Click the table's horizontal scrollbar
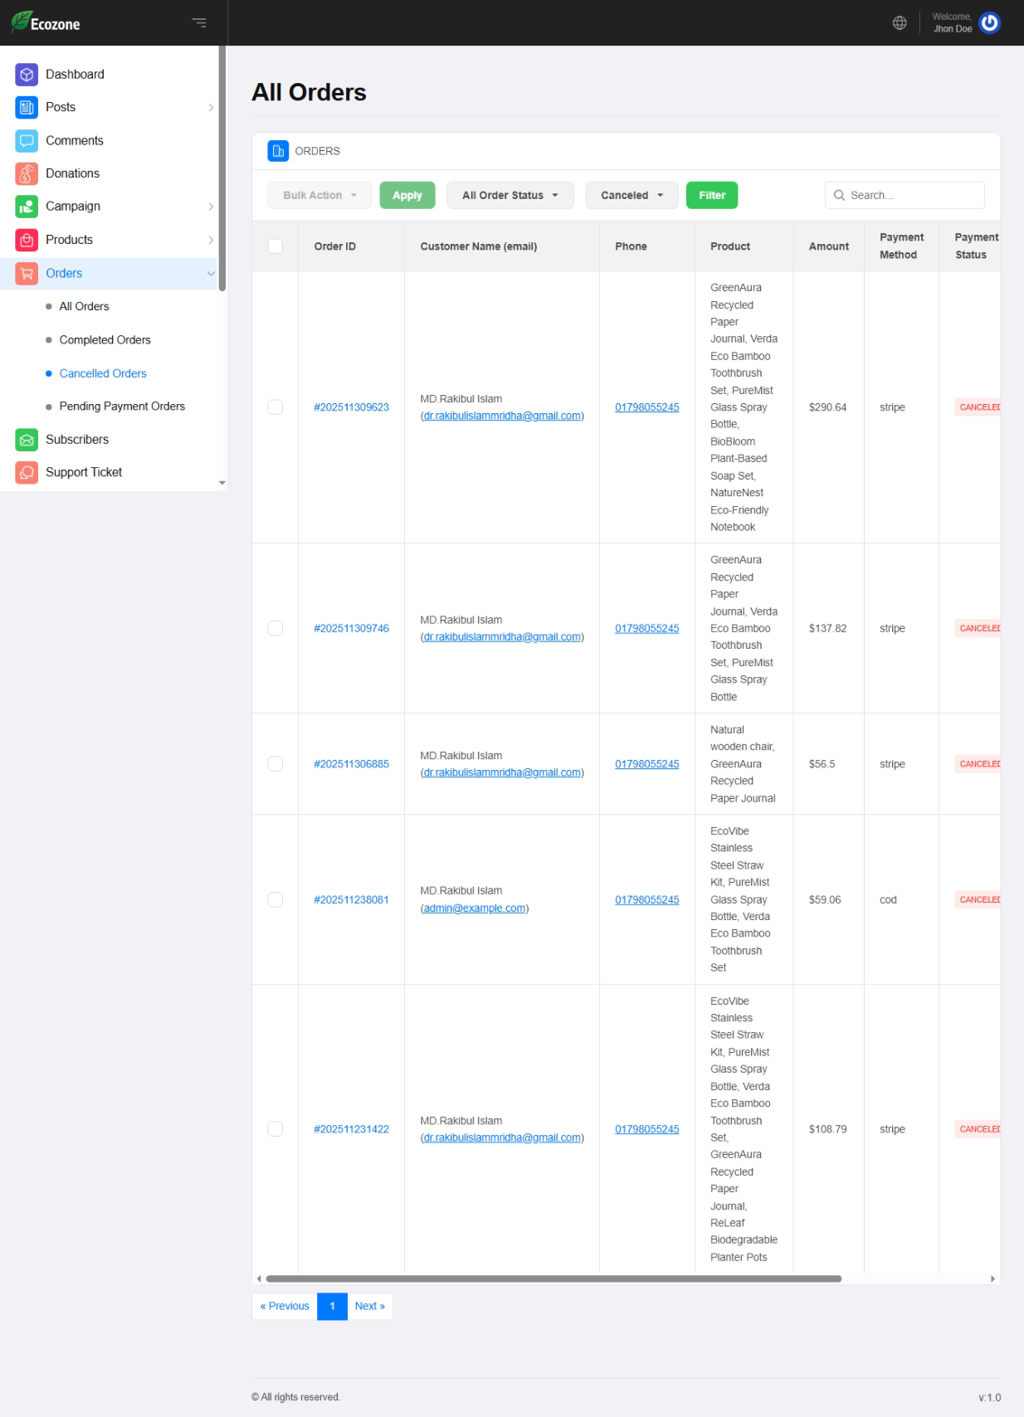 tap(553, 1278)
